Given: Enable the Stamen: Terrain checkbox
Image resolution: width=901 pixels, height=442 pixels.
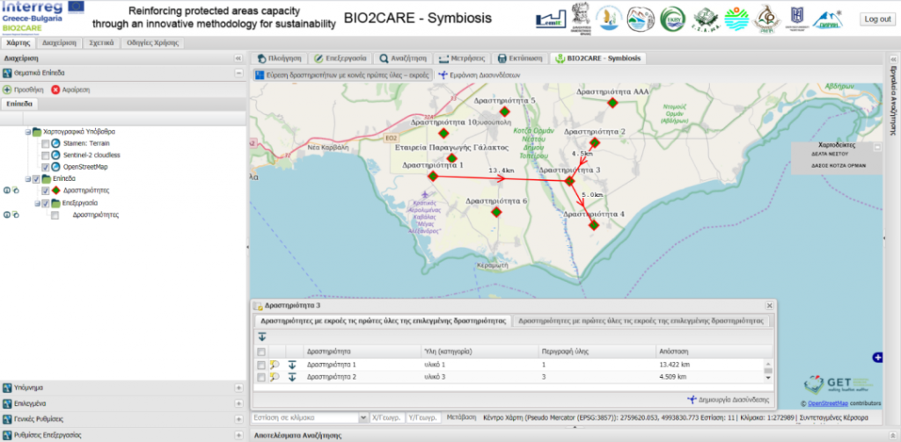Looking at the screenshot, I should click(x=46, y=143).
